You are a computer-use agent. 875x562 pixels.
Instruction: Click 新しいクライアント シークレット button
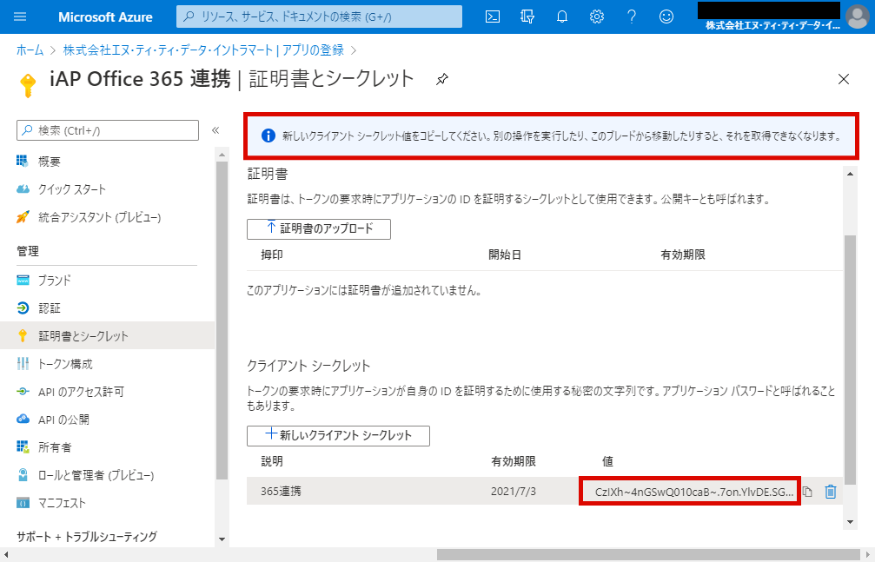coord(338,436)
